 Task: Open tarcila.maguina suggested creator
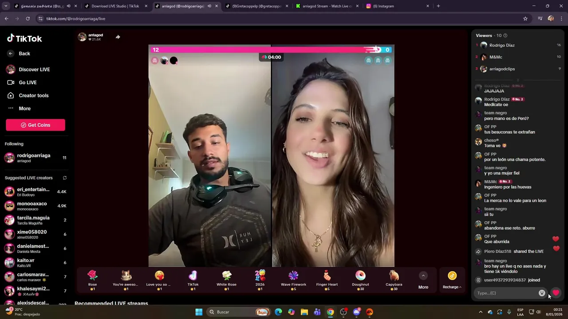(35, 220)
